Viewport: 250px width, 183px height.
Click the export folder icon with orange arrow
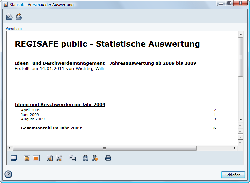click(x=19, y=16)
